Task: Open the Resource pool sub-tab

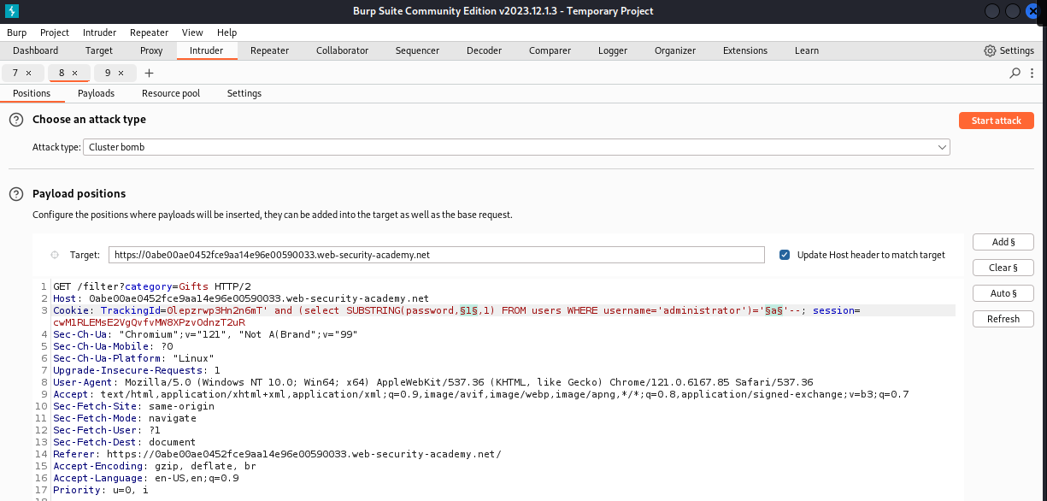Action: (x=171, y=93)
